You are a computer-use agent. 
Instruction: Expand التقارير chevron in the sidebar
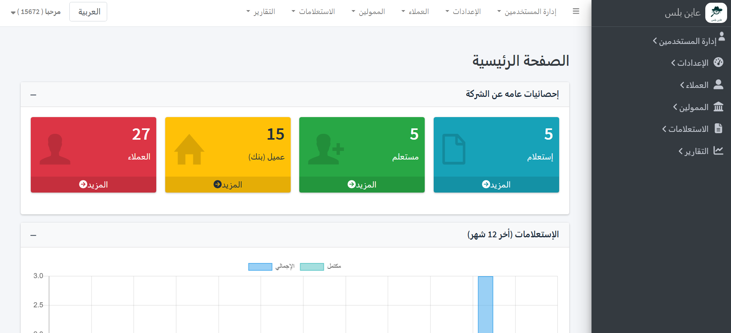681,151
